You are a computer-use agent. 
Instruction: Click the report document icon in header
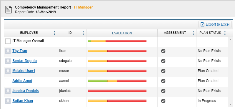(9, 10)
